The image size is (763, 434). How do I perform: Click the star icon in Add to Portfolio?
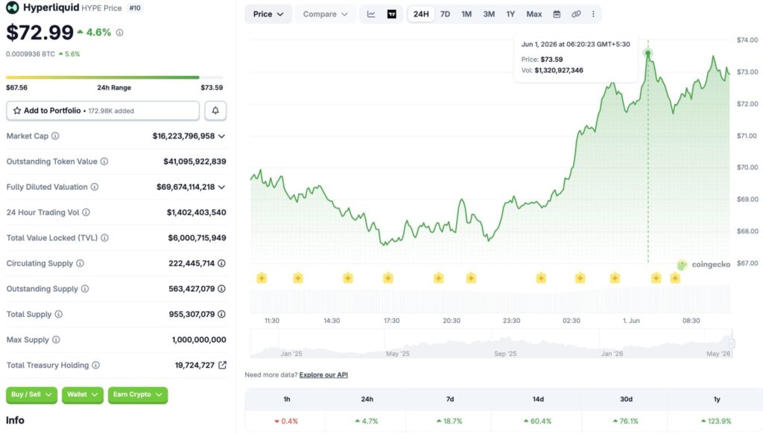click(x=17, y=111)
